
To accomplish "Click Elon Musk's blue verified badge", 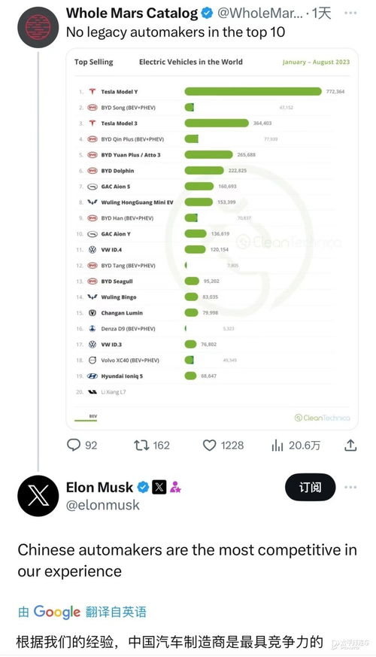I will (143, 488).
